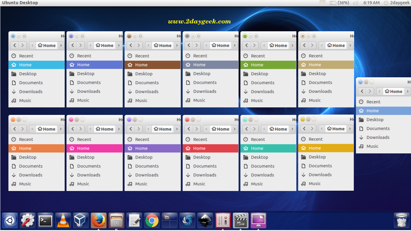Image resolution: width=411 pixels, height=231 pixels.
Task: Select the brown highlighted Home sidebar entry
Action: [x=152, y=65]
